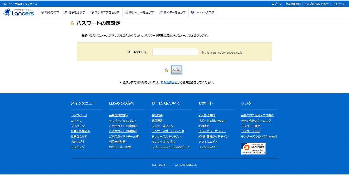Open the 利用者体験談 footer link
Viewport: 349px width, 175px height.
pos(117,142)
